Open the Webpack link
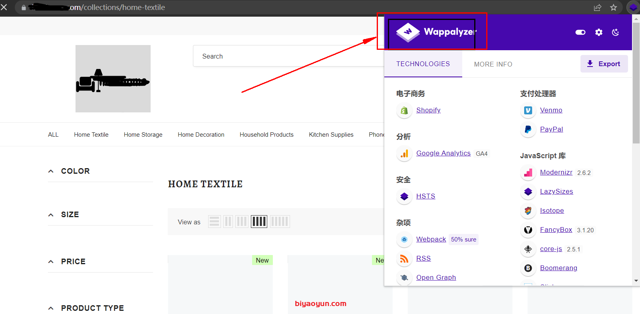This screenshot has width=640, height=314. point(431,239)
